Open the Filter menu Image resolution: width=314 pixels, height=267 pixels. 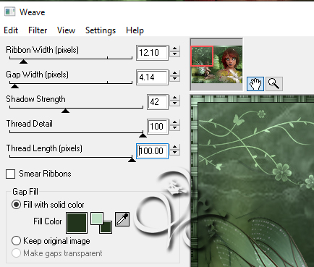tap(38, 30)
